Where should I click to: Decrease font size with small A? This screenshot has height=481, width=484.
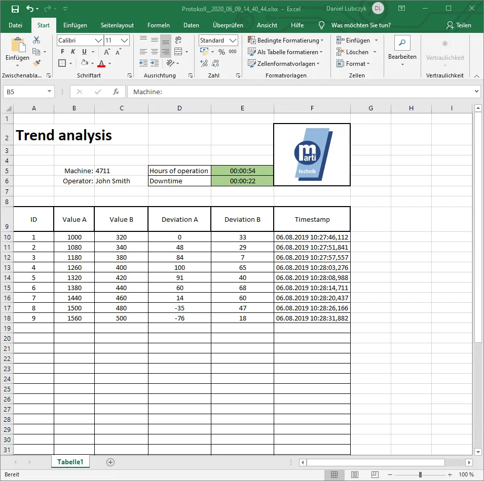(118, 52)
